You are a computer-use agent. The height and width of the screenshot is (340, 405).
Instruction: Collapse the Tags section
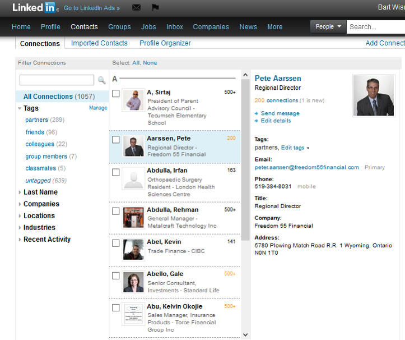[x=20, y=108]
